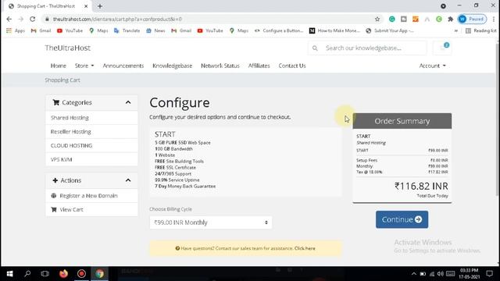The width and height of the screenshot is (500, 281).
Task: Select the Reseller Hosting category
Action: pos(92,132)
